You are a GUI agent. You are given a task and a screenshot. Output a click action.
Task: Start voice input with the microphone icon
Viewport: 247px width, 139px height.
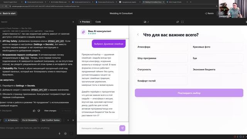[x=59, y=134]
